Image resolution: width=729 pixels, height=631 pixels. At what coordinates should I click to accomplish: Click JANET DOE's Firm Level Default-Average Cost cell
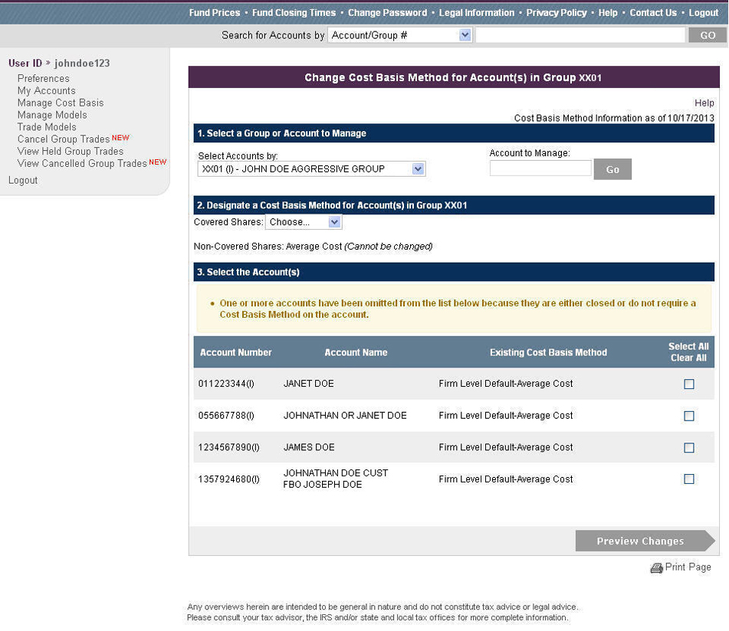pyautogui.click(x=505, y=384)
